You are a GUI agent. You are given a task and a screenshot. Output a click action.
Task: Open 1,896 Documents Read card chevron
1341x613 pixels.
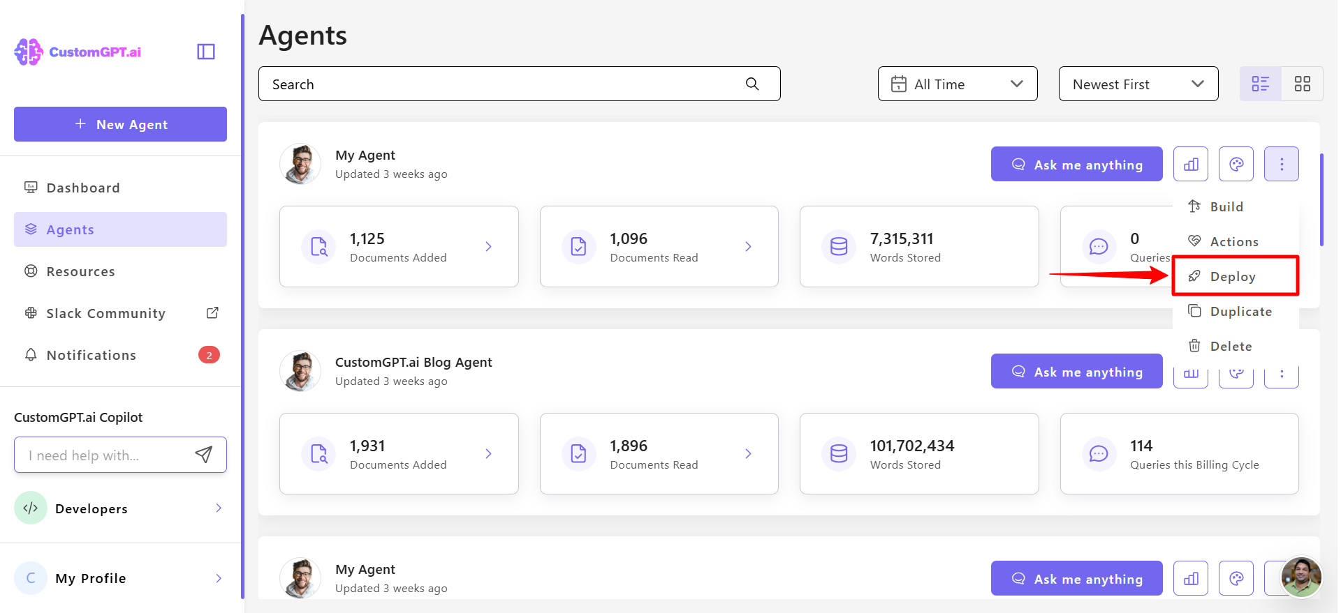click(748, 453)
